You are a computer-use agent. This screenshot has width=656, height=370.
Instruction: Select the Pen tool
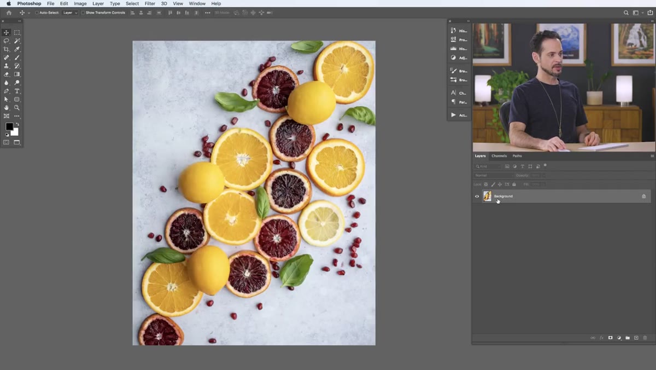coord(7,91)
